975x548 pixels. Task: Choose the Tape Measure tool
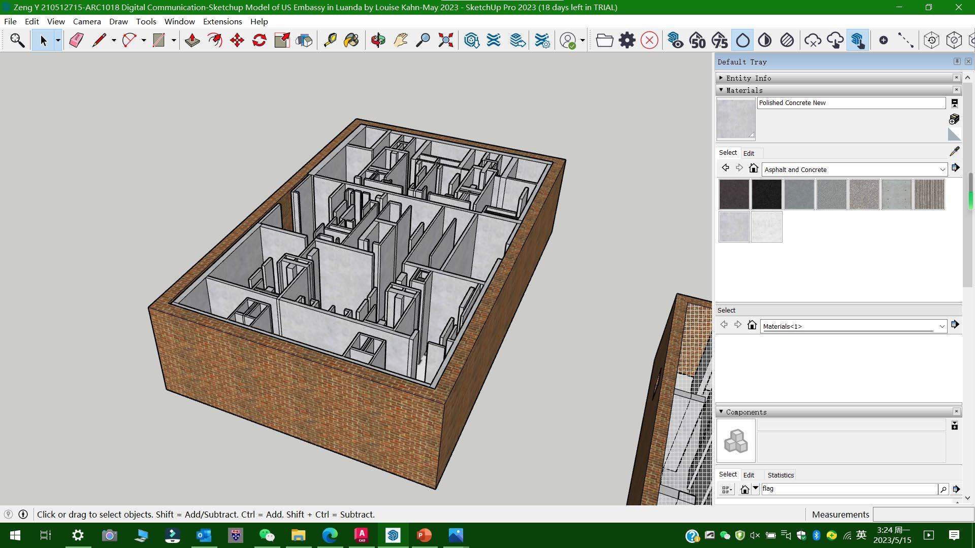click(330, 40)
